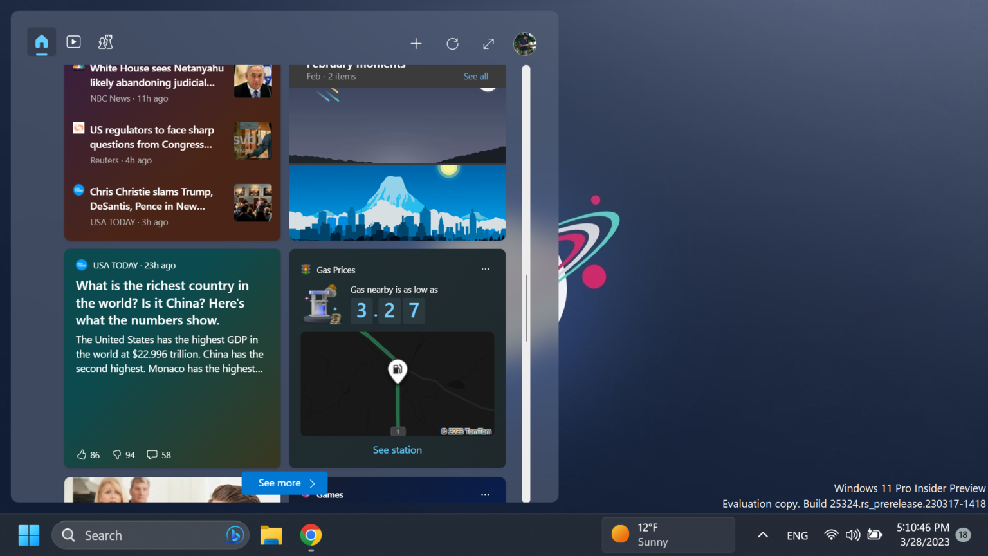
Task: Open the Games widget menu
Action: coord(485,494)
